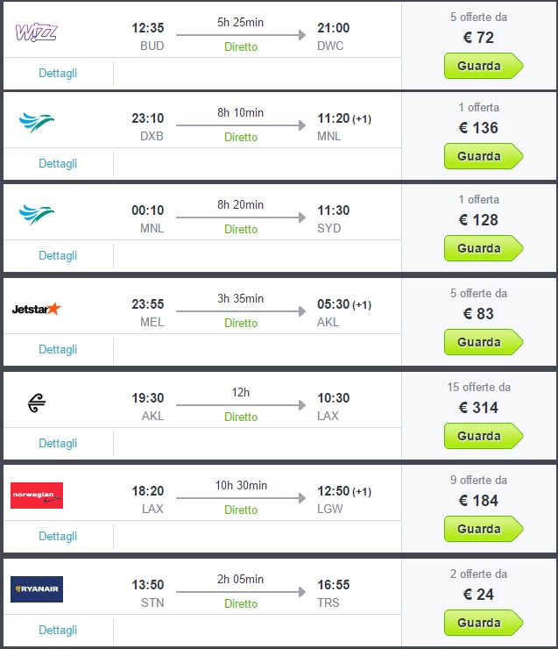The height and width of the screenshot is (649, 558).
Task: Click the Norwegian airline logo
Action: click(x=37, y=496)
